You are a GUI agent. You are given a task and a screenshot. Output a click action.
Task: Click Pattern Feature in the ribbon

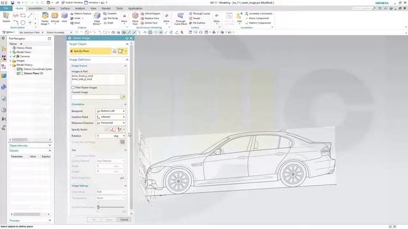81,13
